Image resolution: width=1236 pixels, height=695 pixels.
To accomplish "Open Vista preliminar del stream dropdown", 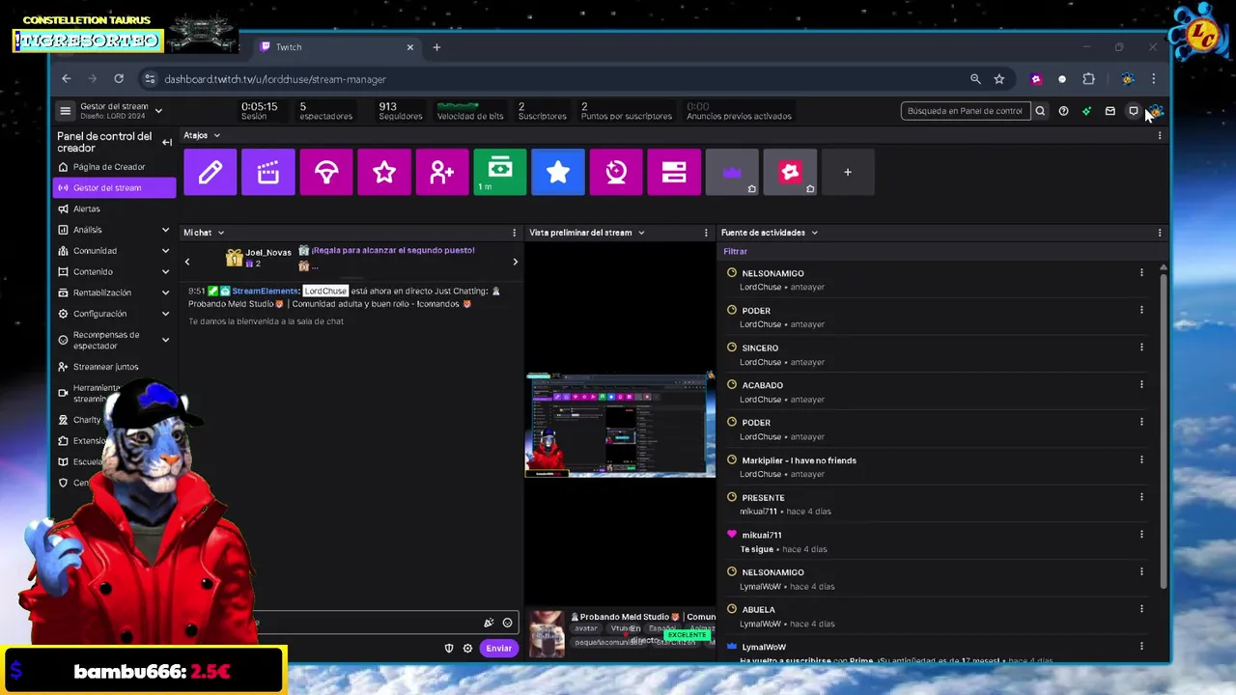I will coord(587,233).
